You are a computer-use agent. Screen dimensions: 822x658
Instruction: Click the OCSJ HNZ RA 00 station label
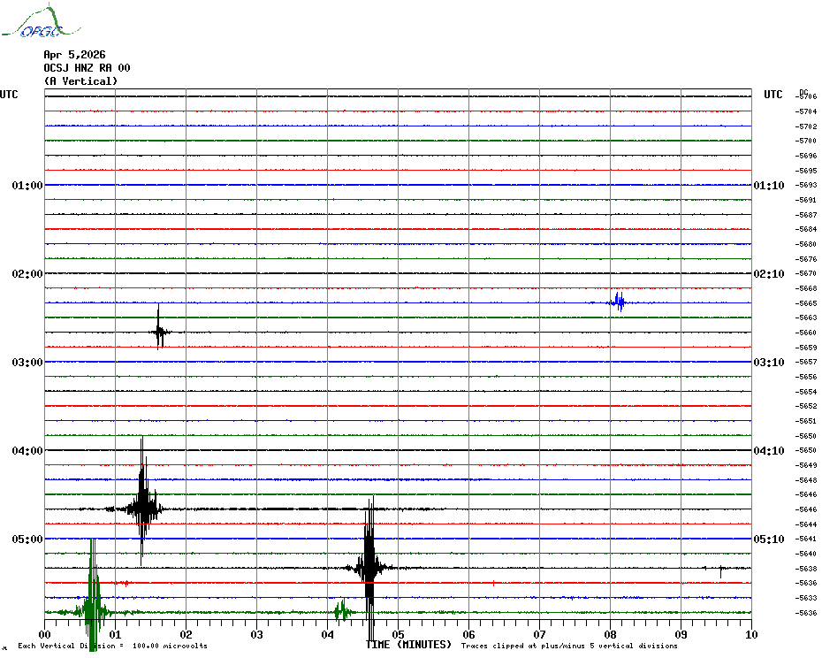(87, 68)
